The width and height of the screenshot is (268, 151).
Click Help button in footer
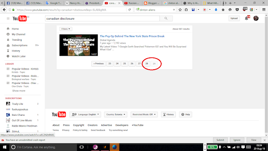(x=186, y=115)
